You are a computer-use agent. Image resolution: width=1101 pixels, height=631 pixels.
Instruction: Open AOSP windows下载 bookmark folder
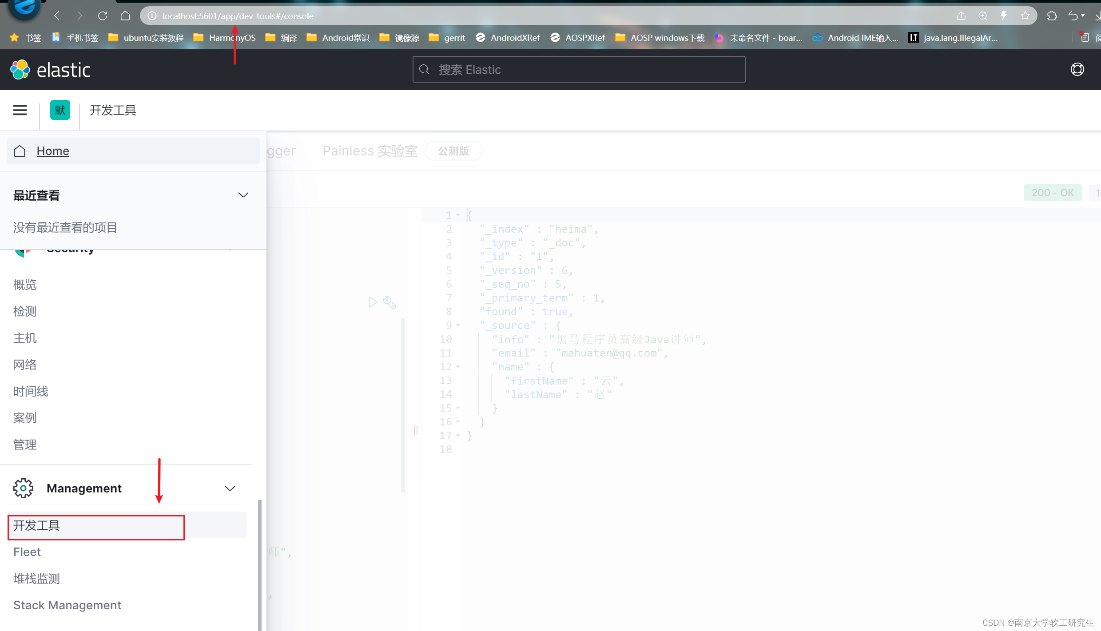tap(660, 38)
